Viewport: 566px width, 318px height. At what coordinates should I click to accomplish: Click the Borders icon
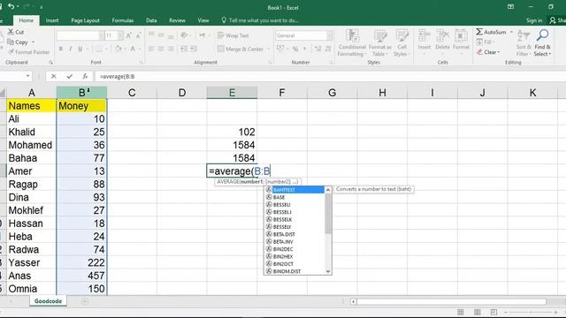click(98, 49)
